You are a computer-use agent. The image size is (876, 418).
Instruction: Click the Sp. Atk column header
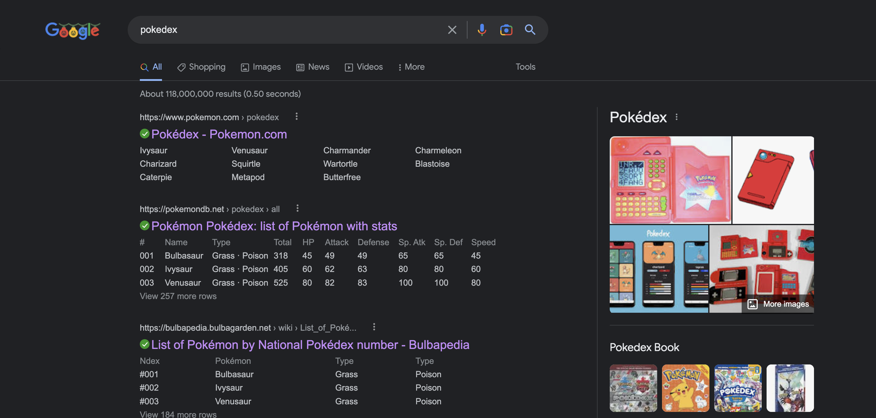coord(412,242)
